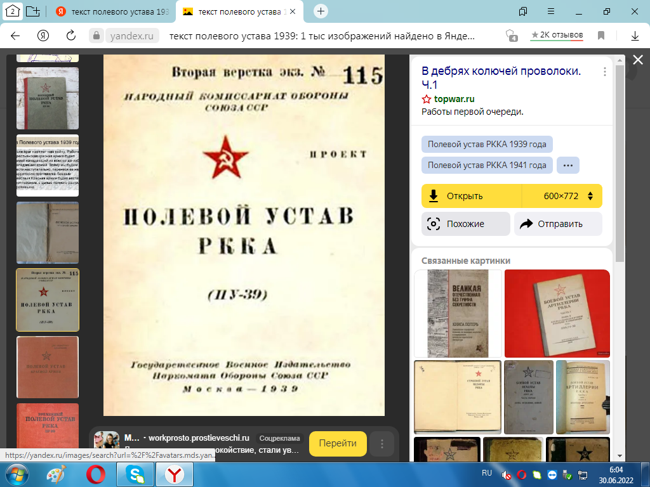The image size is (650, 487).
Task: Open the browser hamburger menu
Action: pos(551,11)
